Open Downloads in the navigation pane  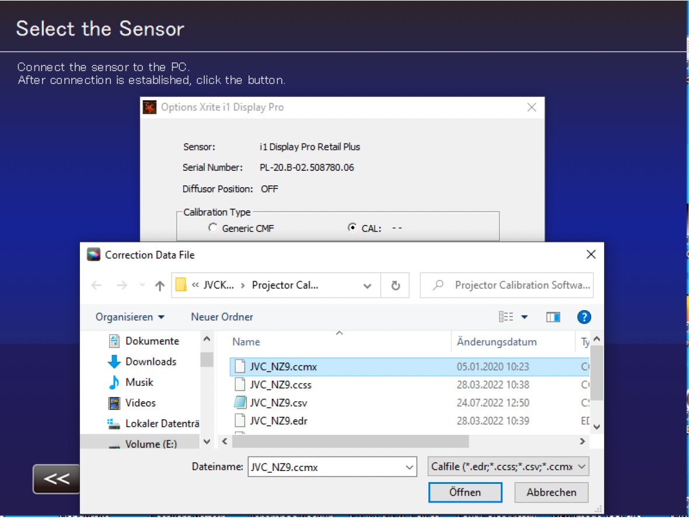(x=151, y=361)
